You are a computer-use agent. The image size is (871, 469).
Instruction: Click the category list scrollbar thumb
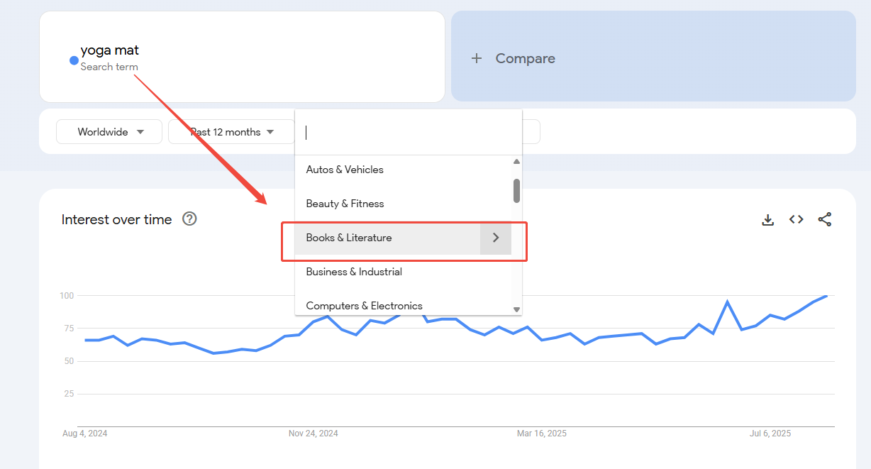point(516,190)
